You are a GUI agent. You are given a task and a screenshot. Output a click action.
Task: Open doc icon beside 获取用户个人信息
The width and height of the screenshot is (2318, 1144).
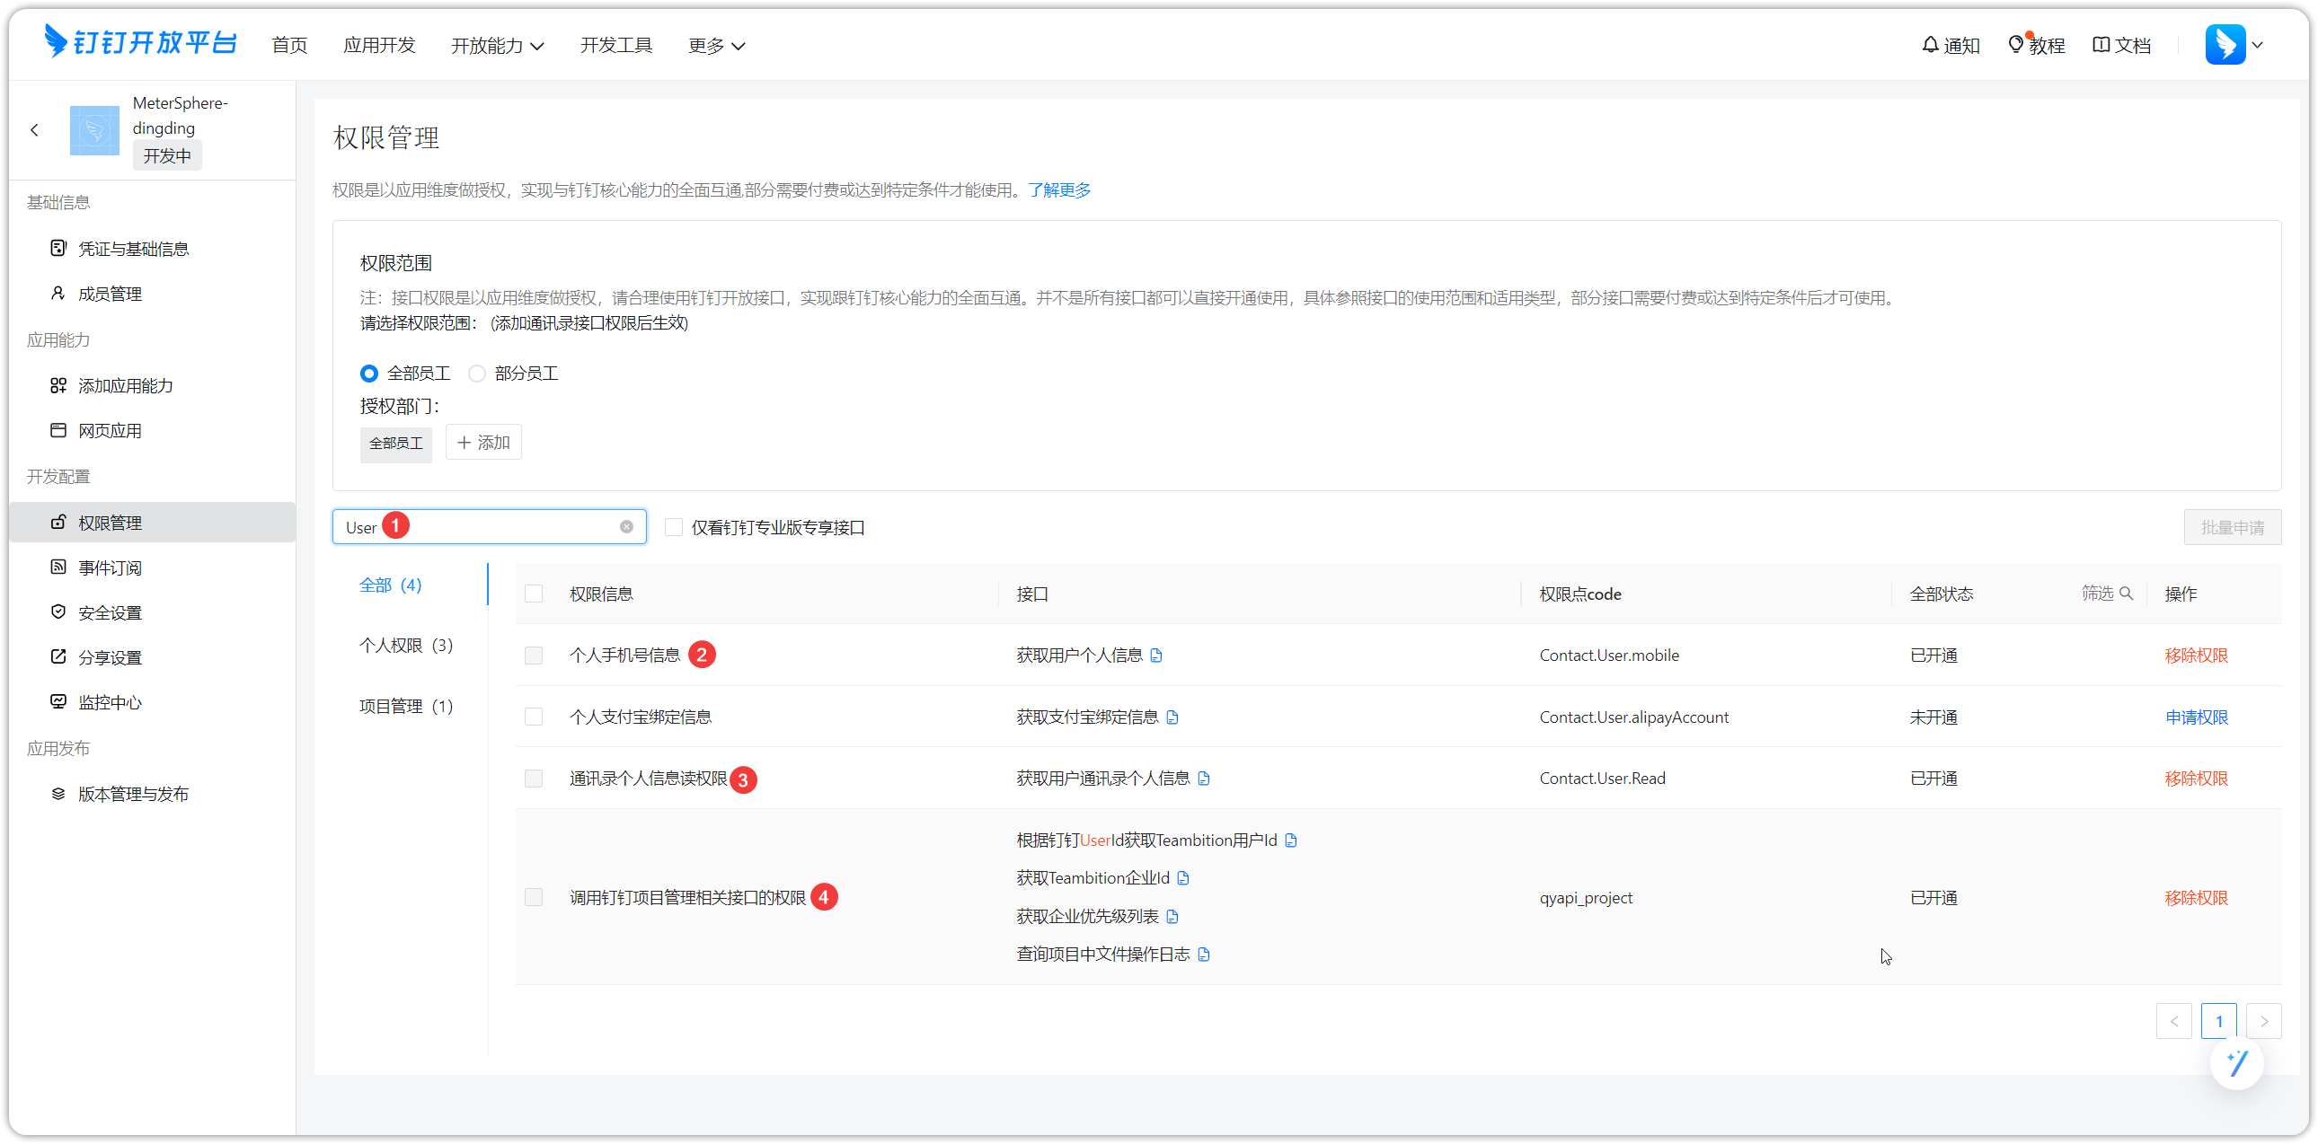pos(1156,656)
